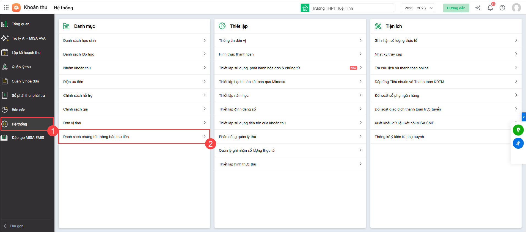This screenshot has width=526, height=232.
Task: Click the AI sparkle icon in header
Action: coord(478,8)
